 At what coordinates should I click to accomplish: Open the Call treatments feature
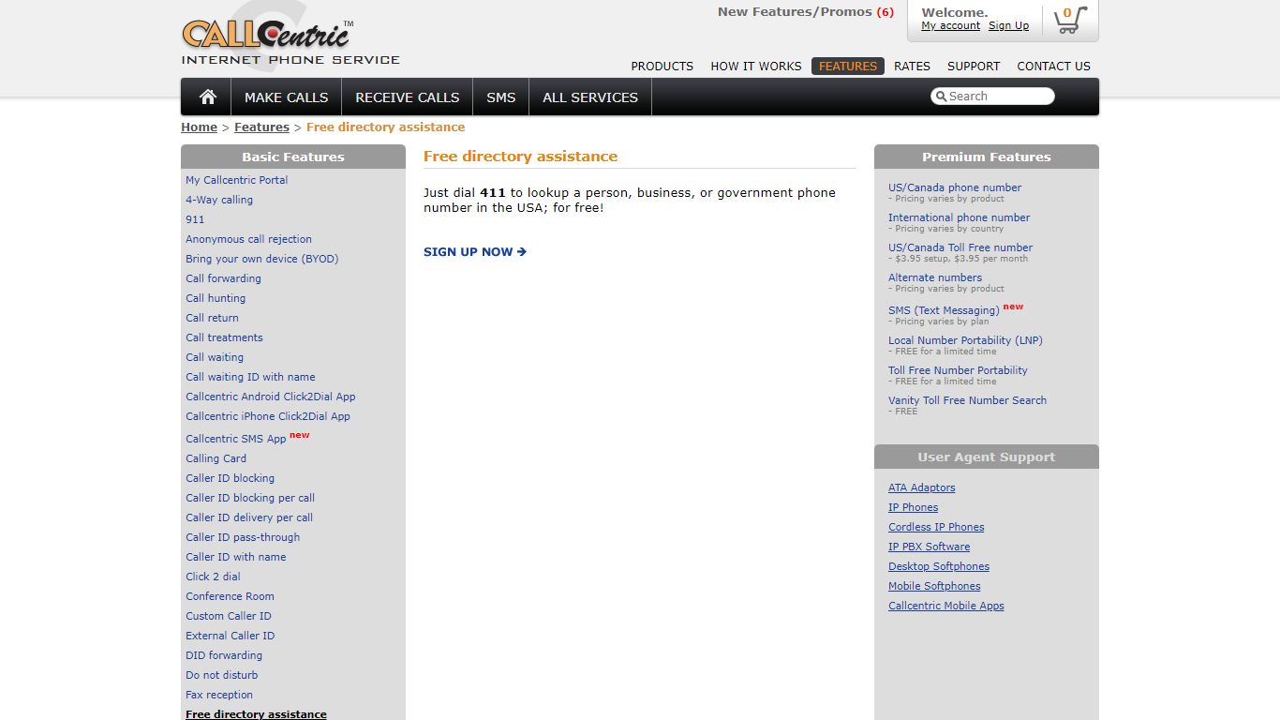coord(224,337)
